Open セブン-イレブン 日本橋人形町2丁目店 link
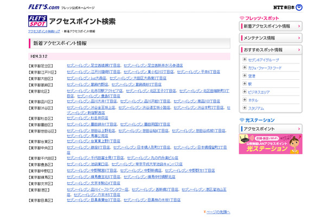Image resolution: width=331 pixels, height=217 pixels. click(142, 148)
